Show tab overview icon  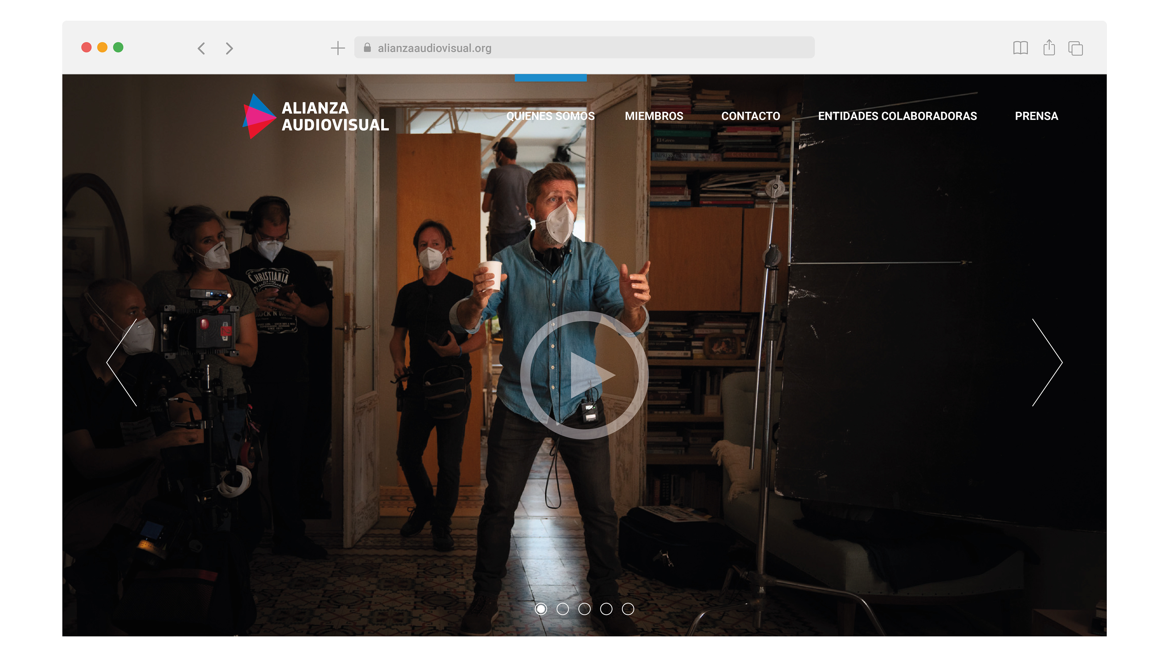(1076, 48)
